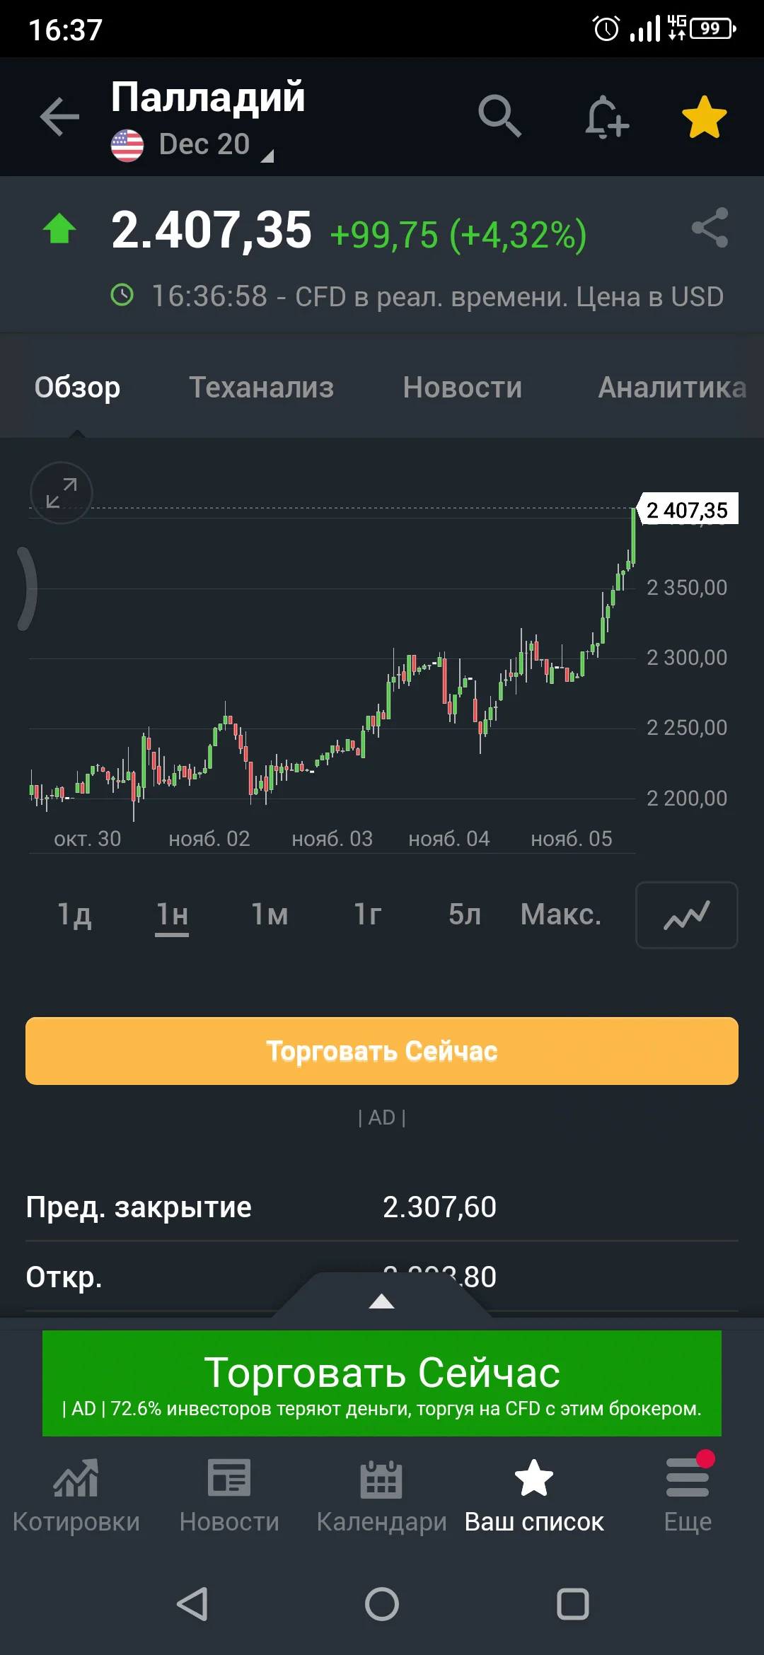The image size is (764, 1655).
Task: Pull the side drawer handle on chart
Action: (27, 588)
